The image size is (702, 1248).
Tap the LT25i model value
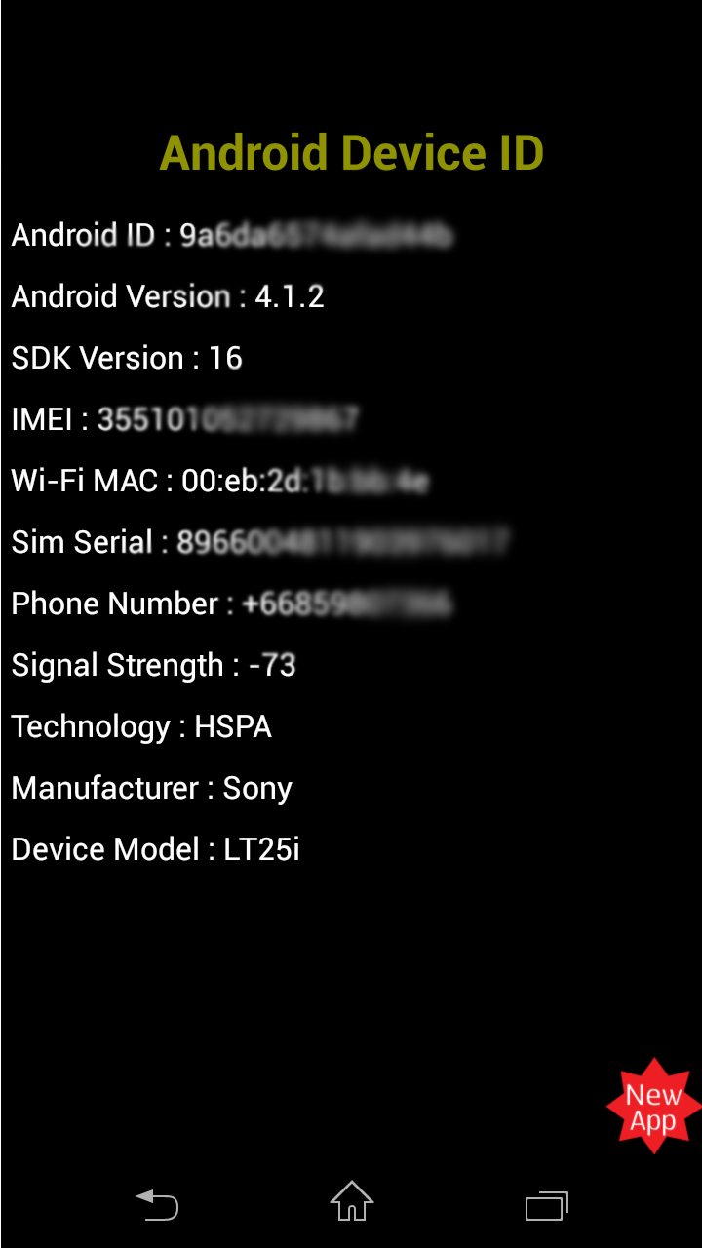[262, 849]
